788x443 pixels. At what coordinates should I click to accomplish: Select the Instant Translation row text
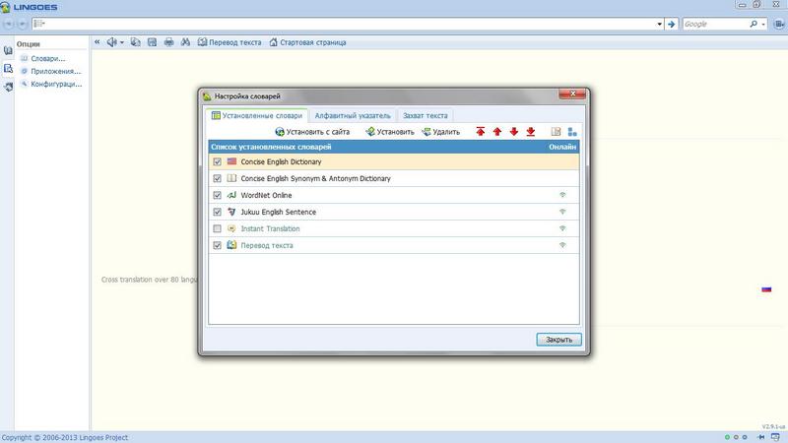270,228
